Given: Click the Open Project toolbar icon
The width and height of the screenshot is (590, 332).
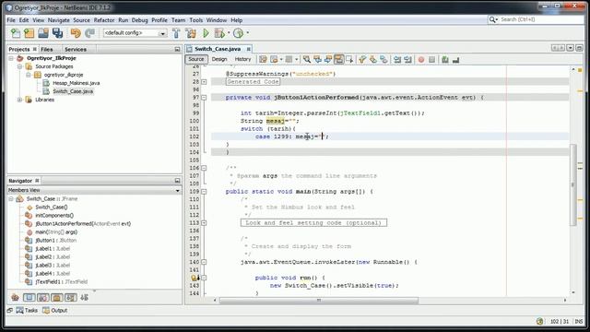Looking at the screenshot, I should pyautogui.click(x=43, y=33).
